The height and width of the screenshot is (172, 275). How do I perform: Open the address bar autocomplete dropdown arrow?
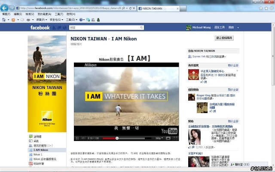127,8
